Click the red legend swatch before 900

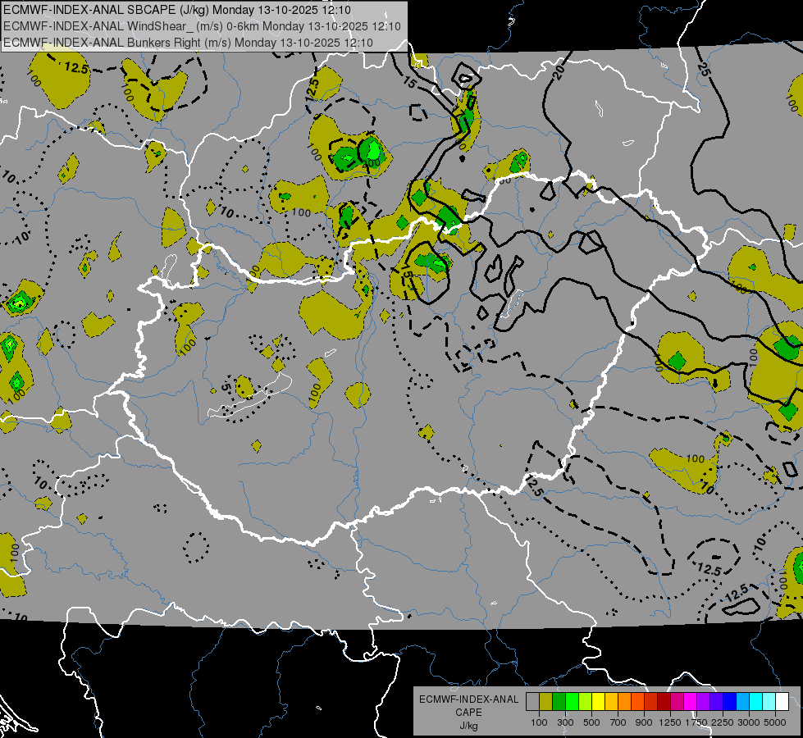point(651,701)
